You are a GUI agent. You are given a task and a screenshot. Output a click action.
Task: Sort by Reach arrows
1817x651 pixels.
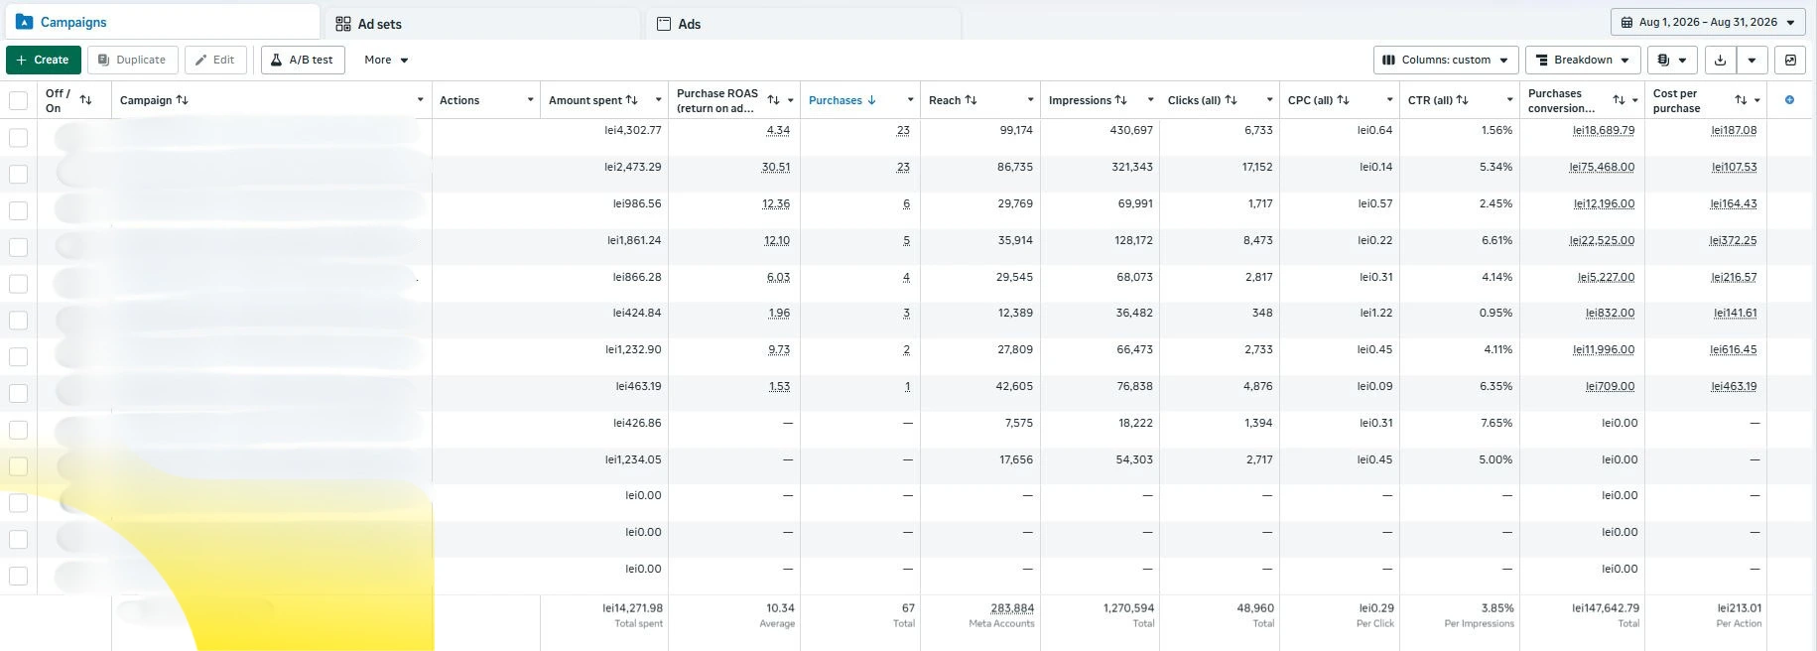pyautogui.click(x=971, y=100)
